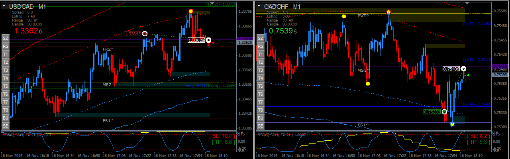
Task: Click the chart shift triangle on the CADCHF chart
Action: tap(467, 3)
